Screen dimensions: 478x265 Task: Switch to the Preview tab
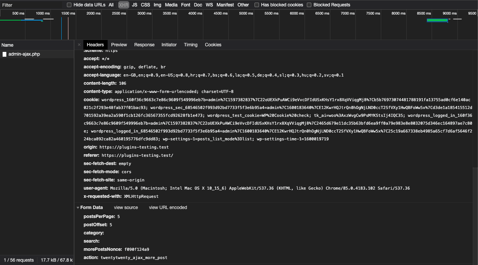(119, 44)
